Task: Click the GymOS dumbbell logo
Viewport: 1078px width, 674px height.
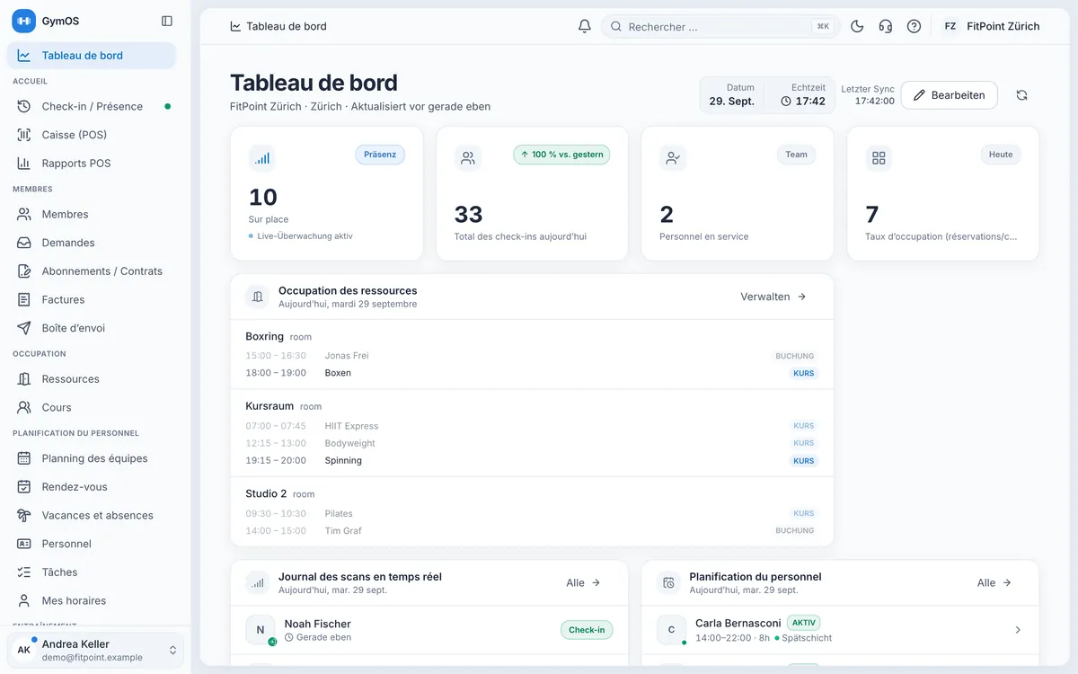Action: pos(23,21)
